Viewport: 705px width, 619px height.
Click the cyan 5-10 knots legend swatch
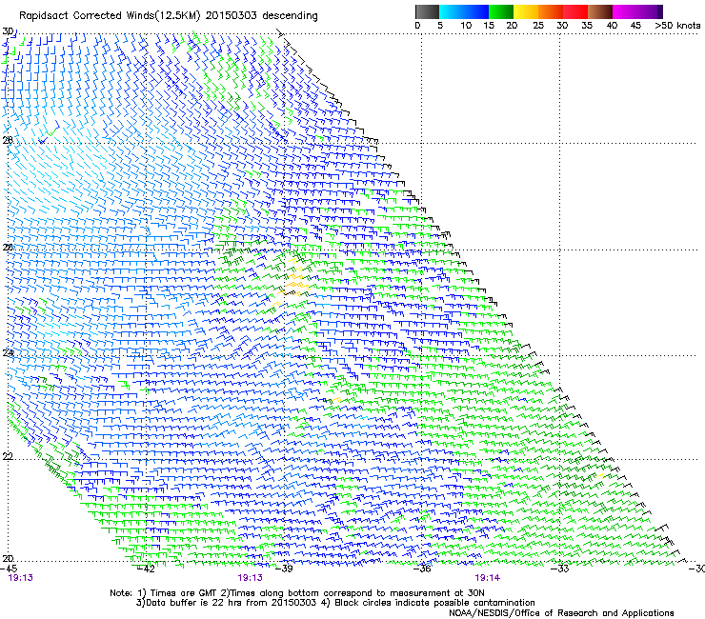click(452, 11)
